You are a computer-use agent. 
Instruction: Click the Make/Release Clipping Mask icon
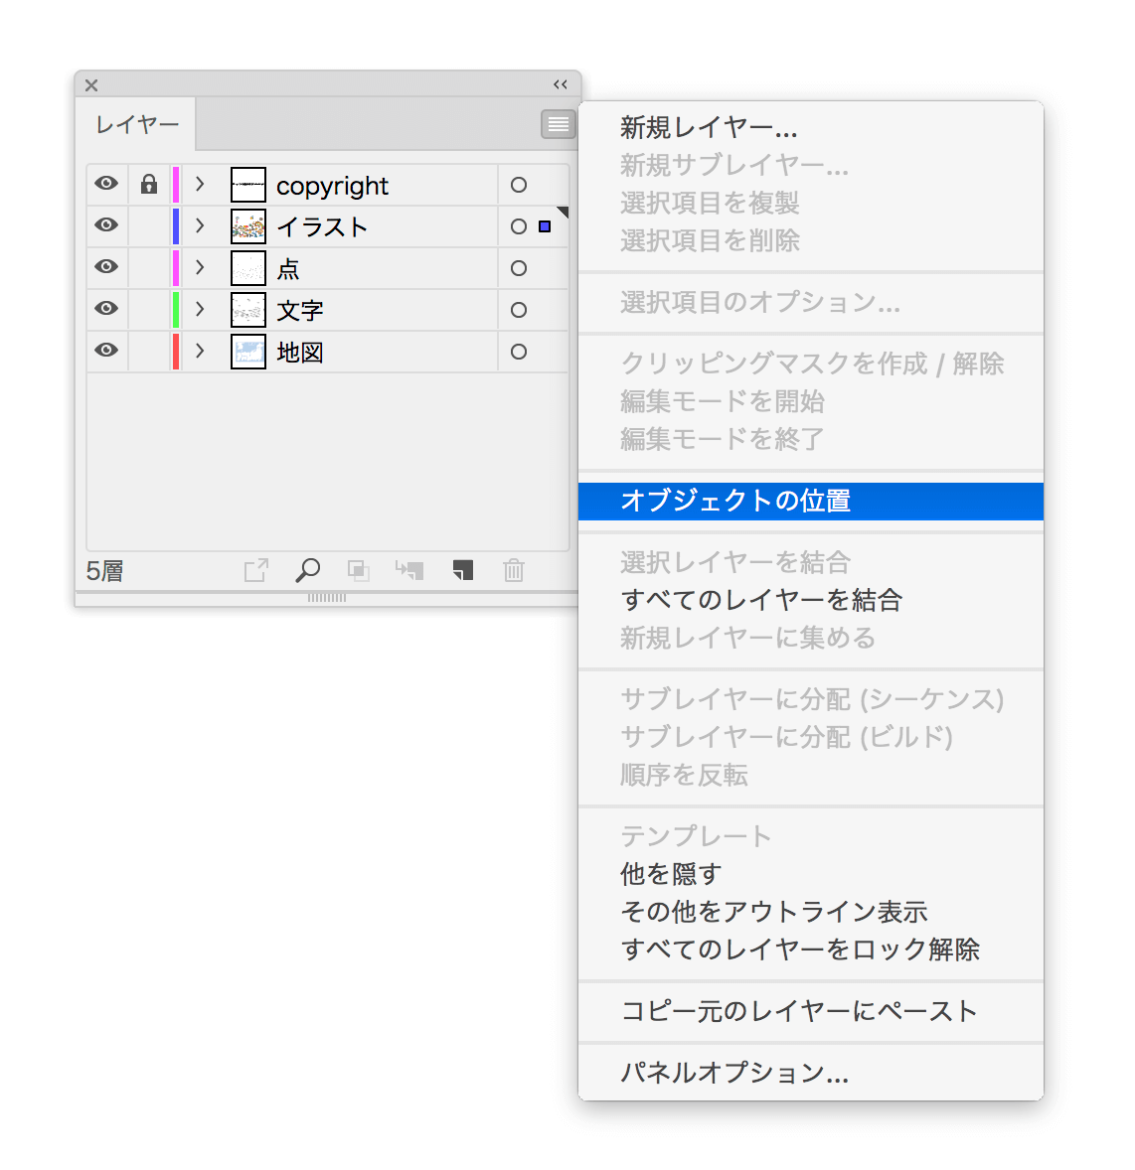tap(359, 571)
